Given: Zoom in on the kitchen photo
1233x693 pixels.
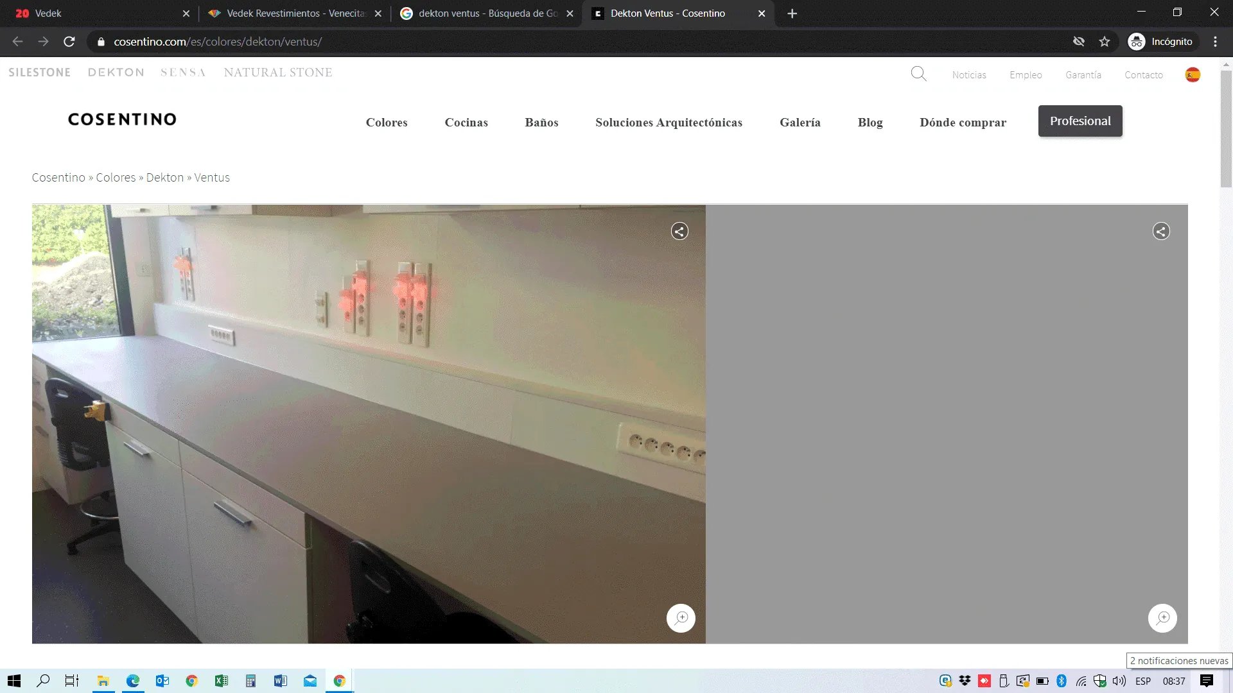Looking at the screenshot, I should pos(681,618).
